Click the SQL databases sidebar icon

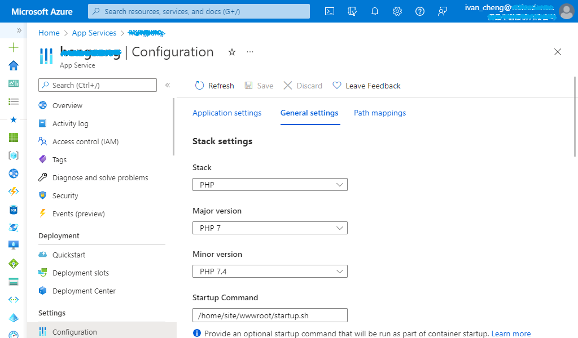coord(13,210)
